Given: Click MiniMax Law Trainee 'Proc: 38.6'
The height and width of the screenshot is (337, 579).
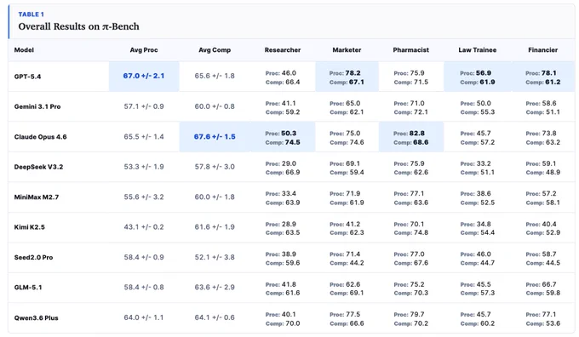Looking at the screenshot, I should point(476,193).
